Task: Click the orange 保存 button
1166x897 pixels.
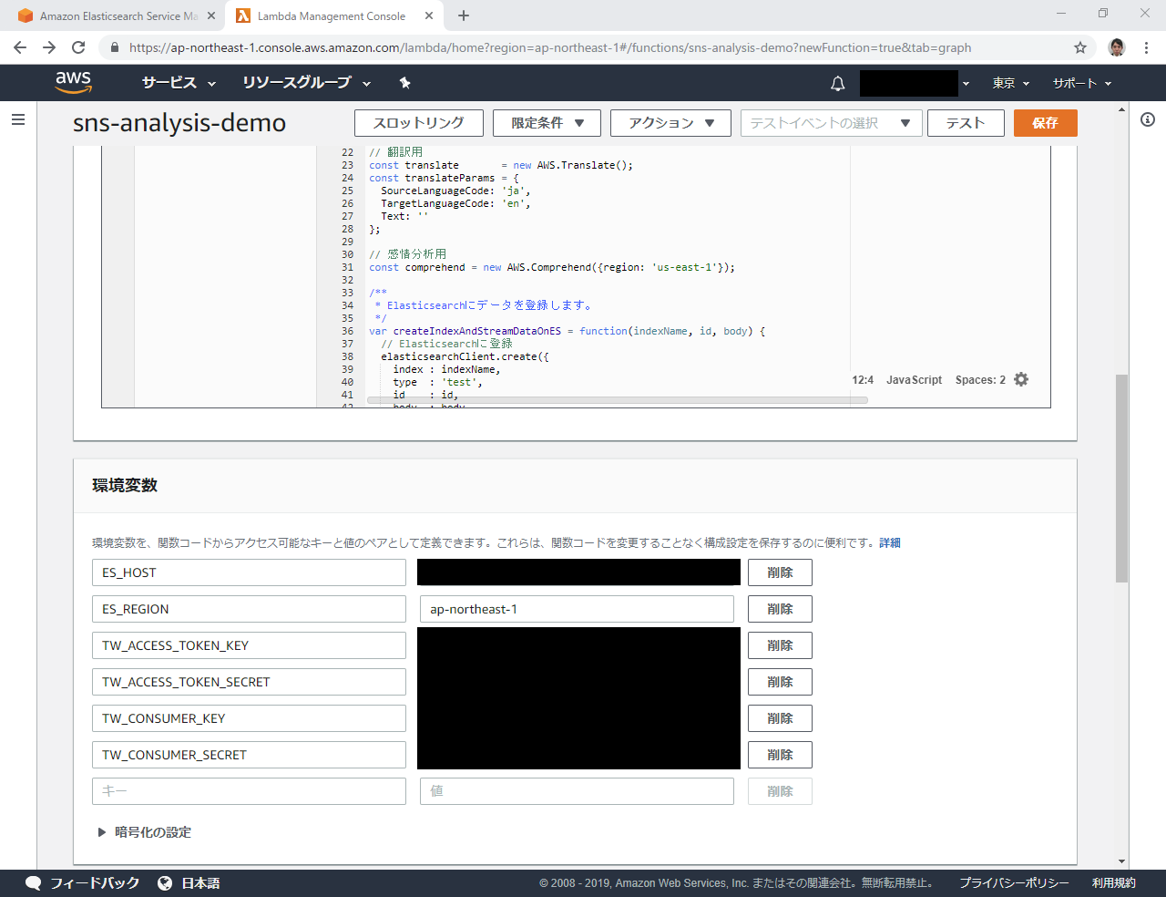Action: [x=1045, y=123]
